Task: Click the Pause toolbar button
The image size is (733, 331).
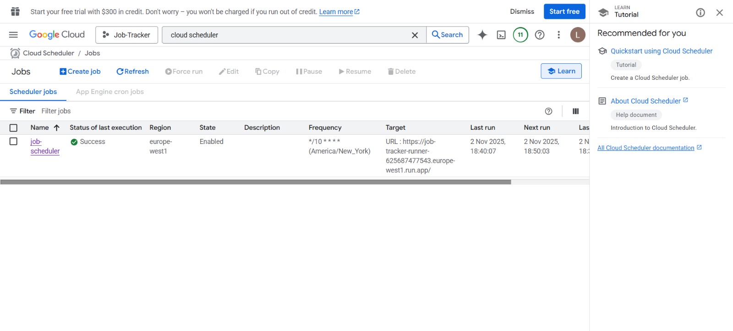Action: (x=309, y=72)
